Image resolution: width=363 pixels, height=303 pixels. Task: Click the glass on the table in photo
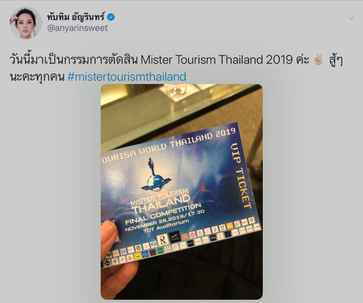[x=178, y=91]
